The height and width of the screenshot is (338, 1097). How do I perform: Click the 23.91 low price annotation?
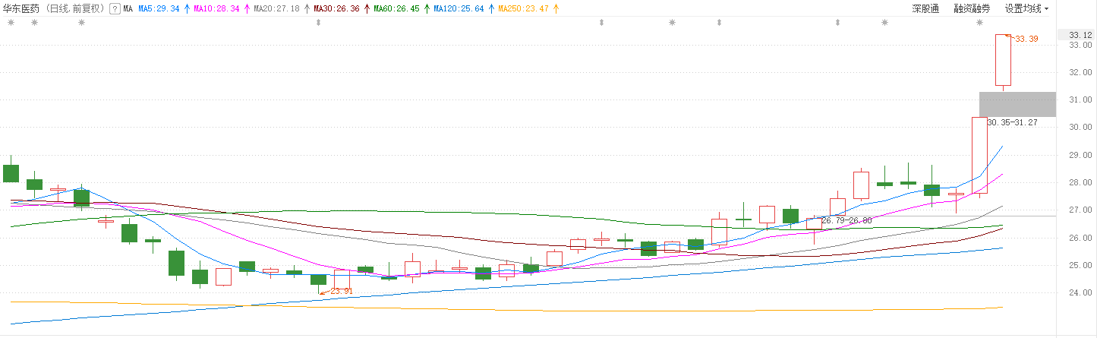pos(341,291)
